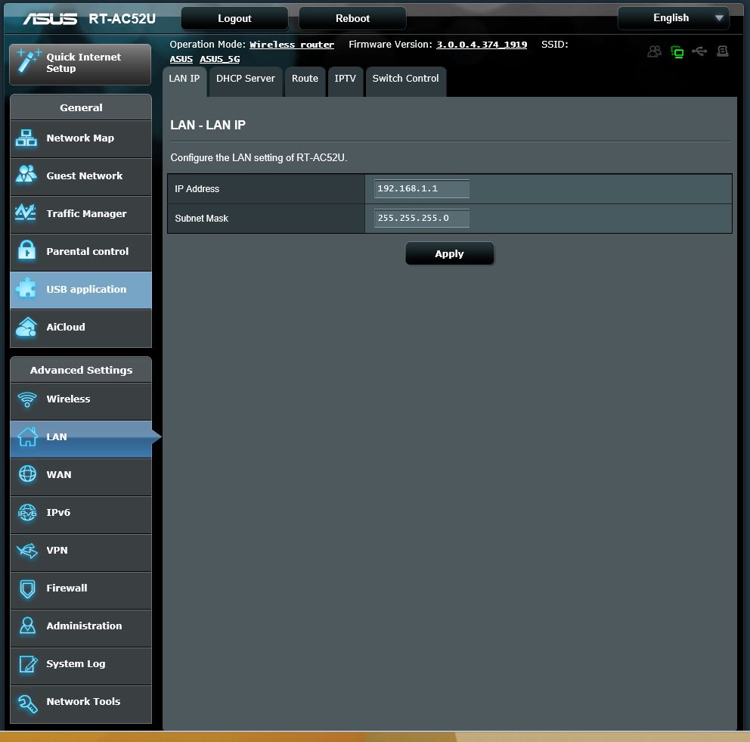Open Traffic Manager menu item

click(x=81, y=214)
